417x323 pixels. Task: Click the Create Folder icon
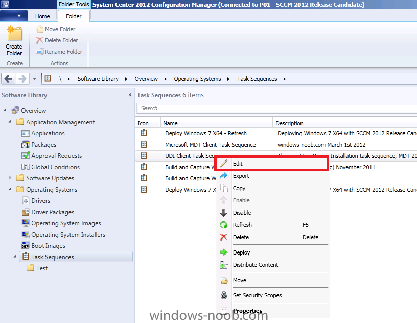(x=14, y=33)
